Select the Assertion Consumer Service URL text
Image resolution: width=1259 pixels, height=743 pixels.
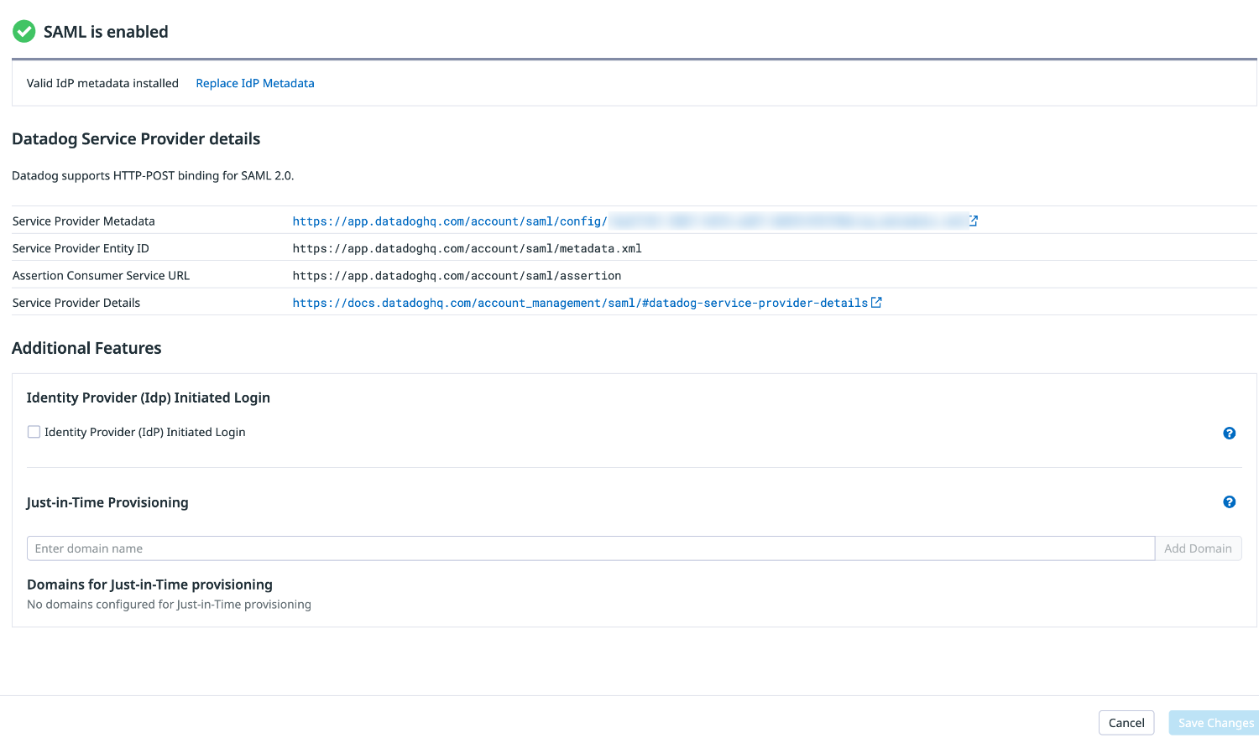(x=457, y=275)
